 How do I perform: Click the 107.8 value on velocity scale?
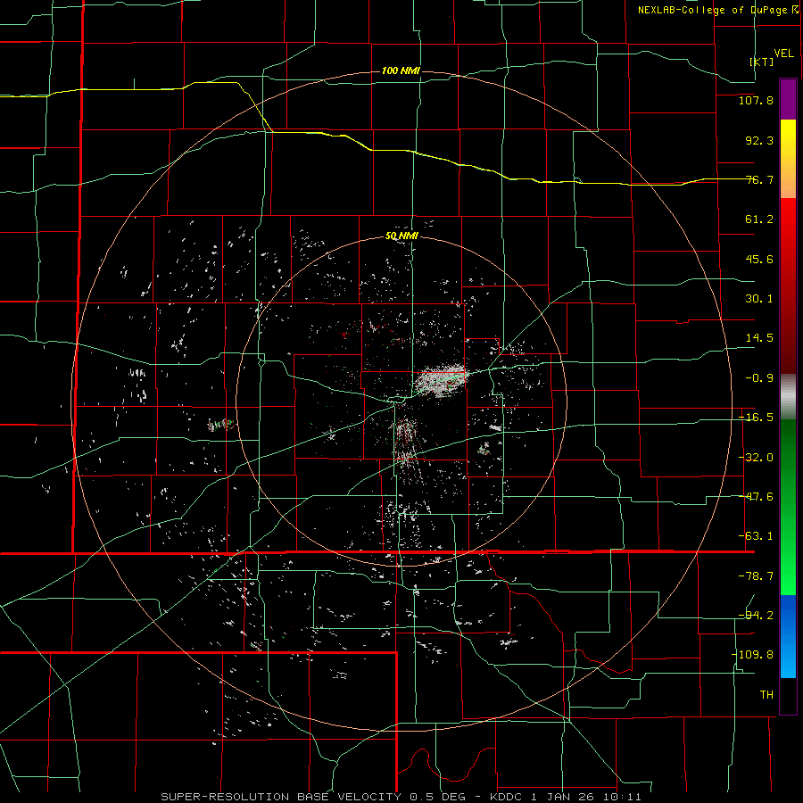tap(756, 100)
